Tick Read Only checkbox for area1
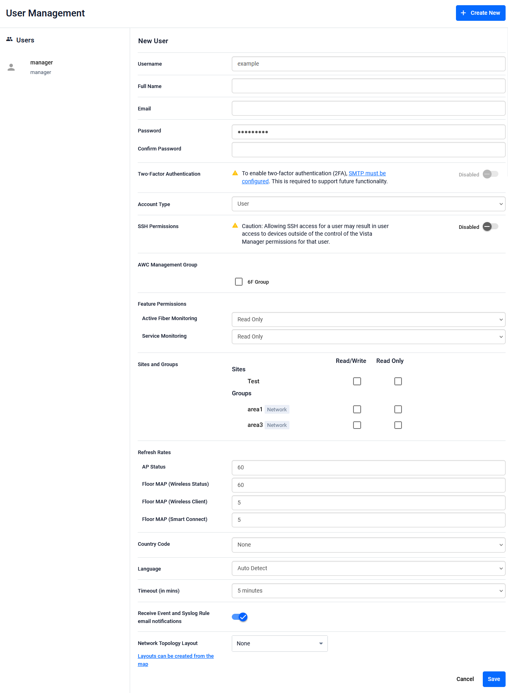This screenshot has height=693, width=508. coord(398,409)
